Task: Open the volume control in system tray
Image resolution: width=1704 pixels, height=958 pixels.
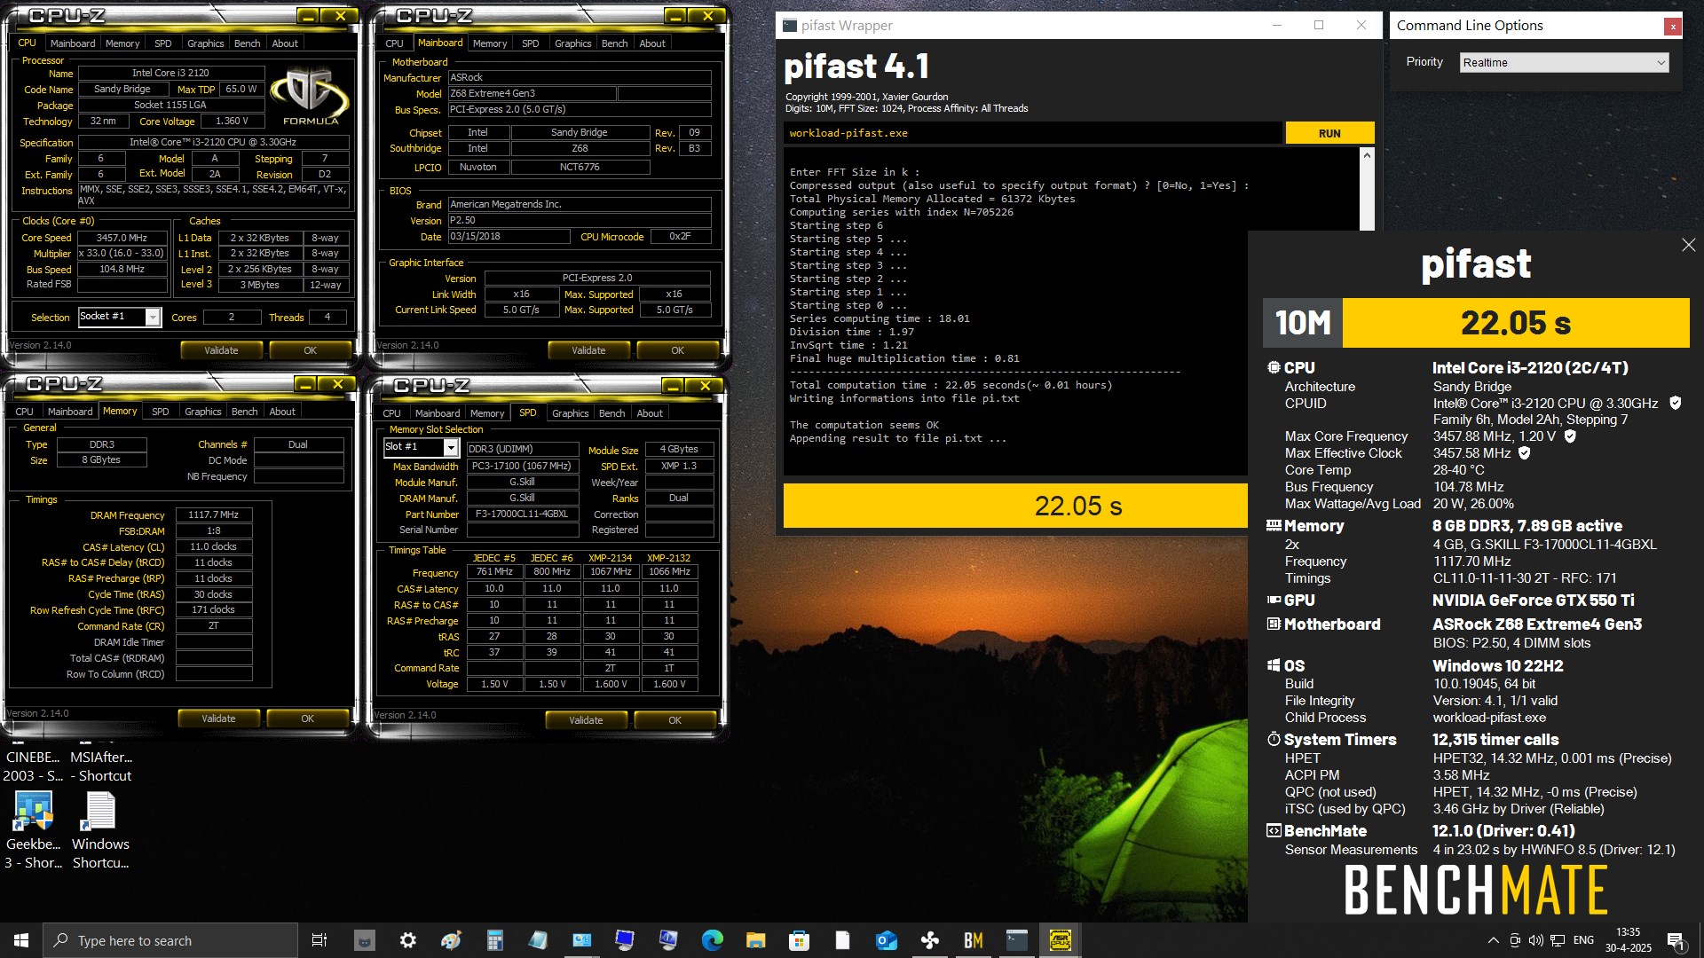Action: click(1535, 940)
